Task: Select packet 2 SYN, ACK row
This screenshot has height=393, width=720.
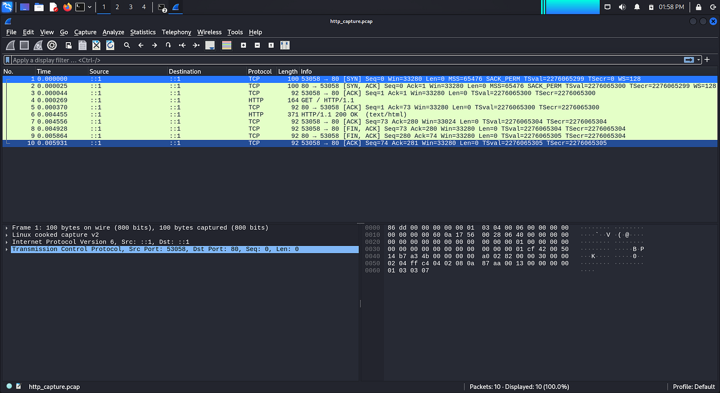Action: click(360, 86)
